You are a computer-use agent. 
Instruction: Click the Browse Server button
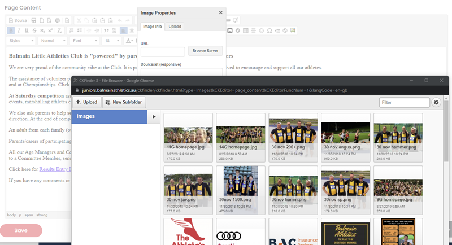[205, 51]
